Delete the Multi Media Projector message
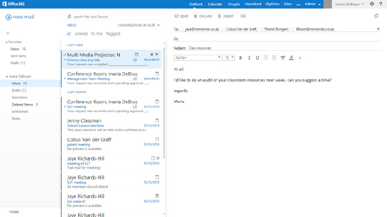The image size is (387, 217). (151, 54)
